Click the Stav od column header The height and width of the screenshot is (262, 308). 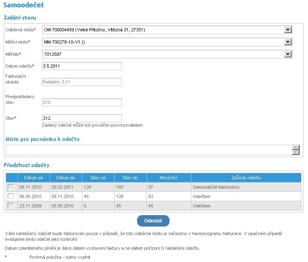98,178
